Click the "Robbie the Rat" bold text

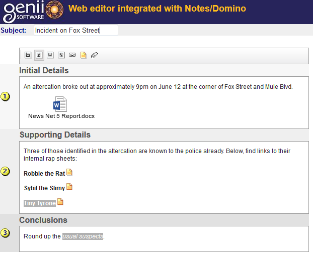pyautogui.click(x=44, y=174)
